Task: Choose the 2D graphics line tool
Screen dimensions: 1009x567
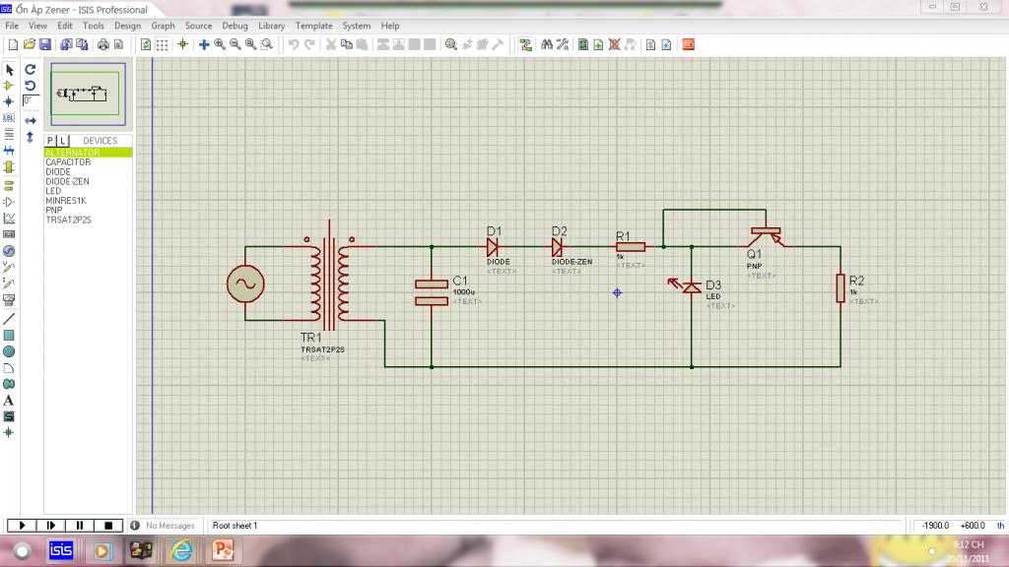Action: pyautogui.click(x=9, y=319)
